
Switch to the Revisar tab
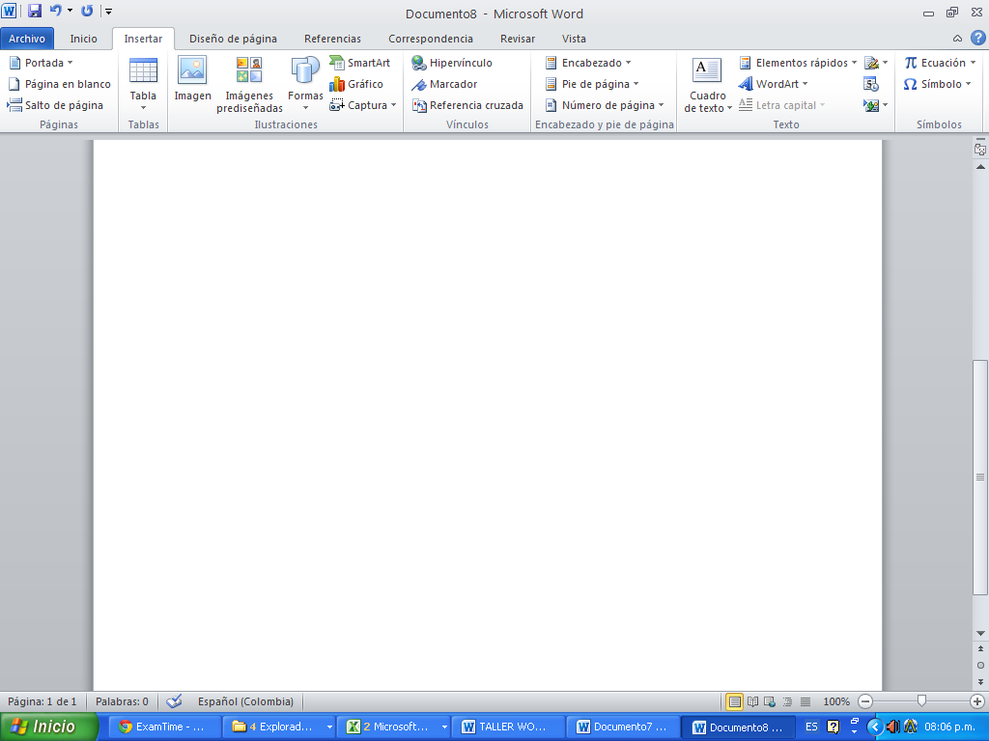[518, 39]
